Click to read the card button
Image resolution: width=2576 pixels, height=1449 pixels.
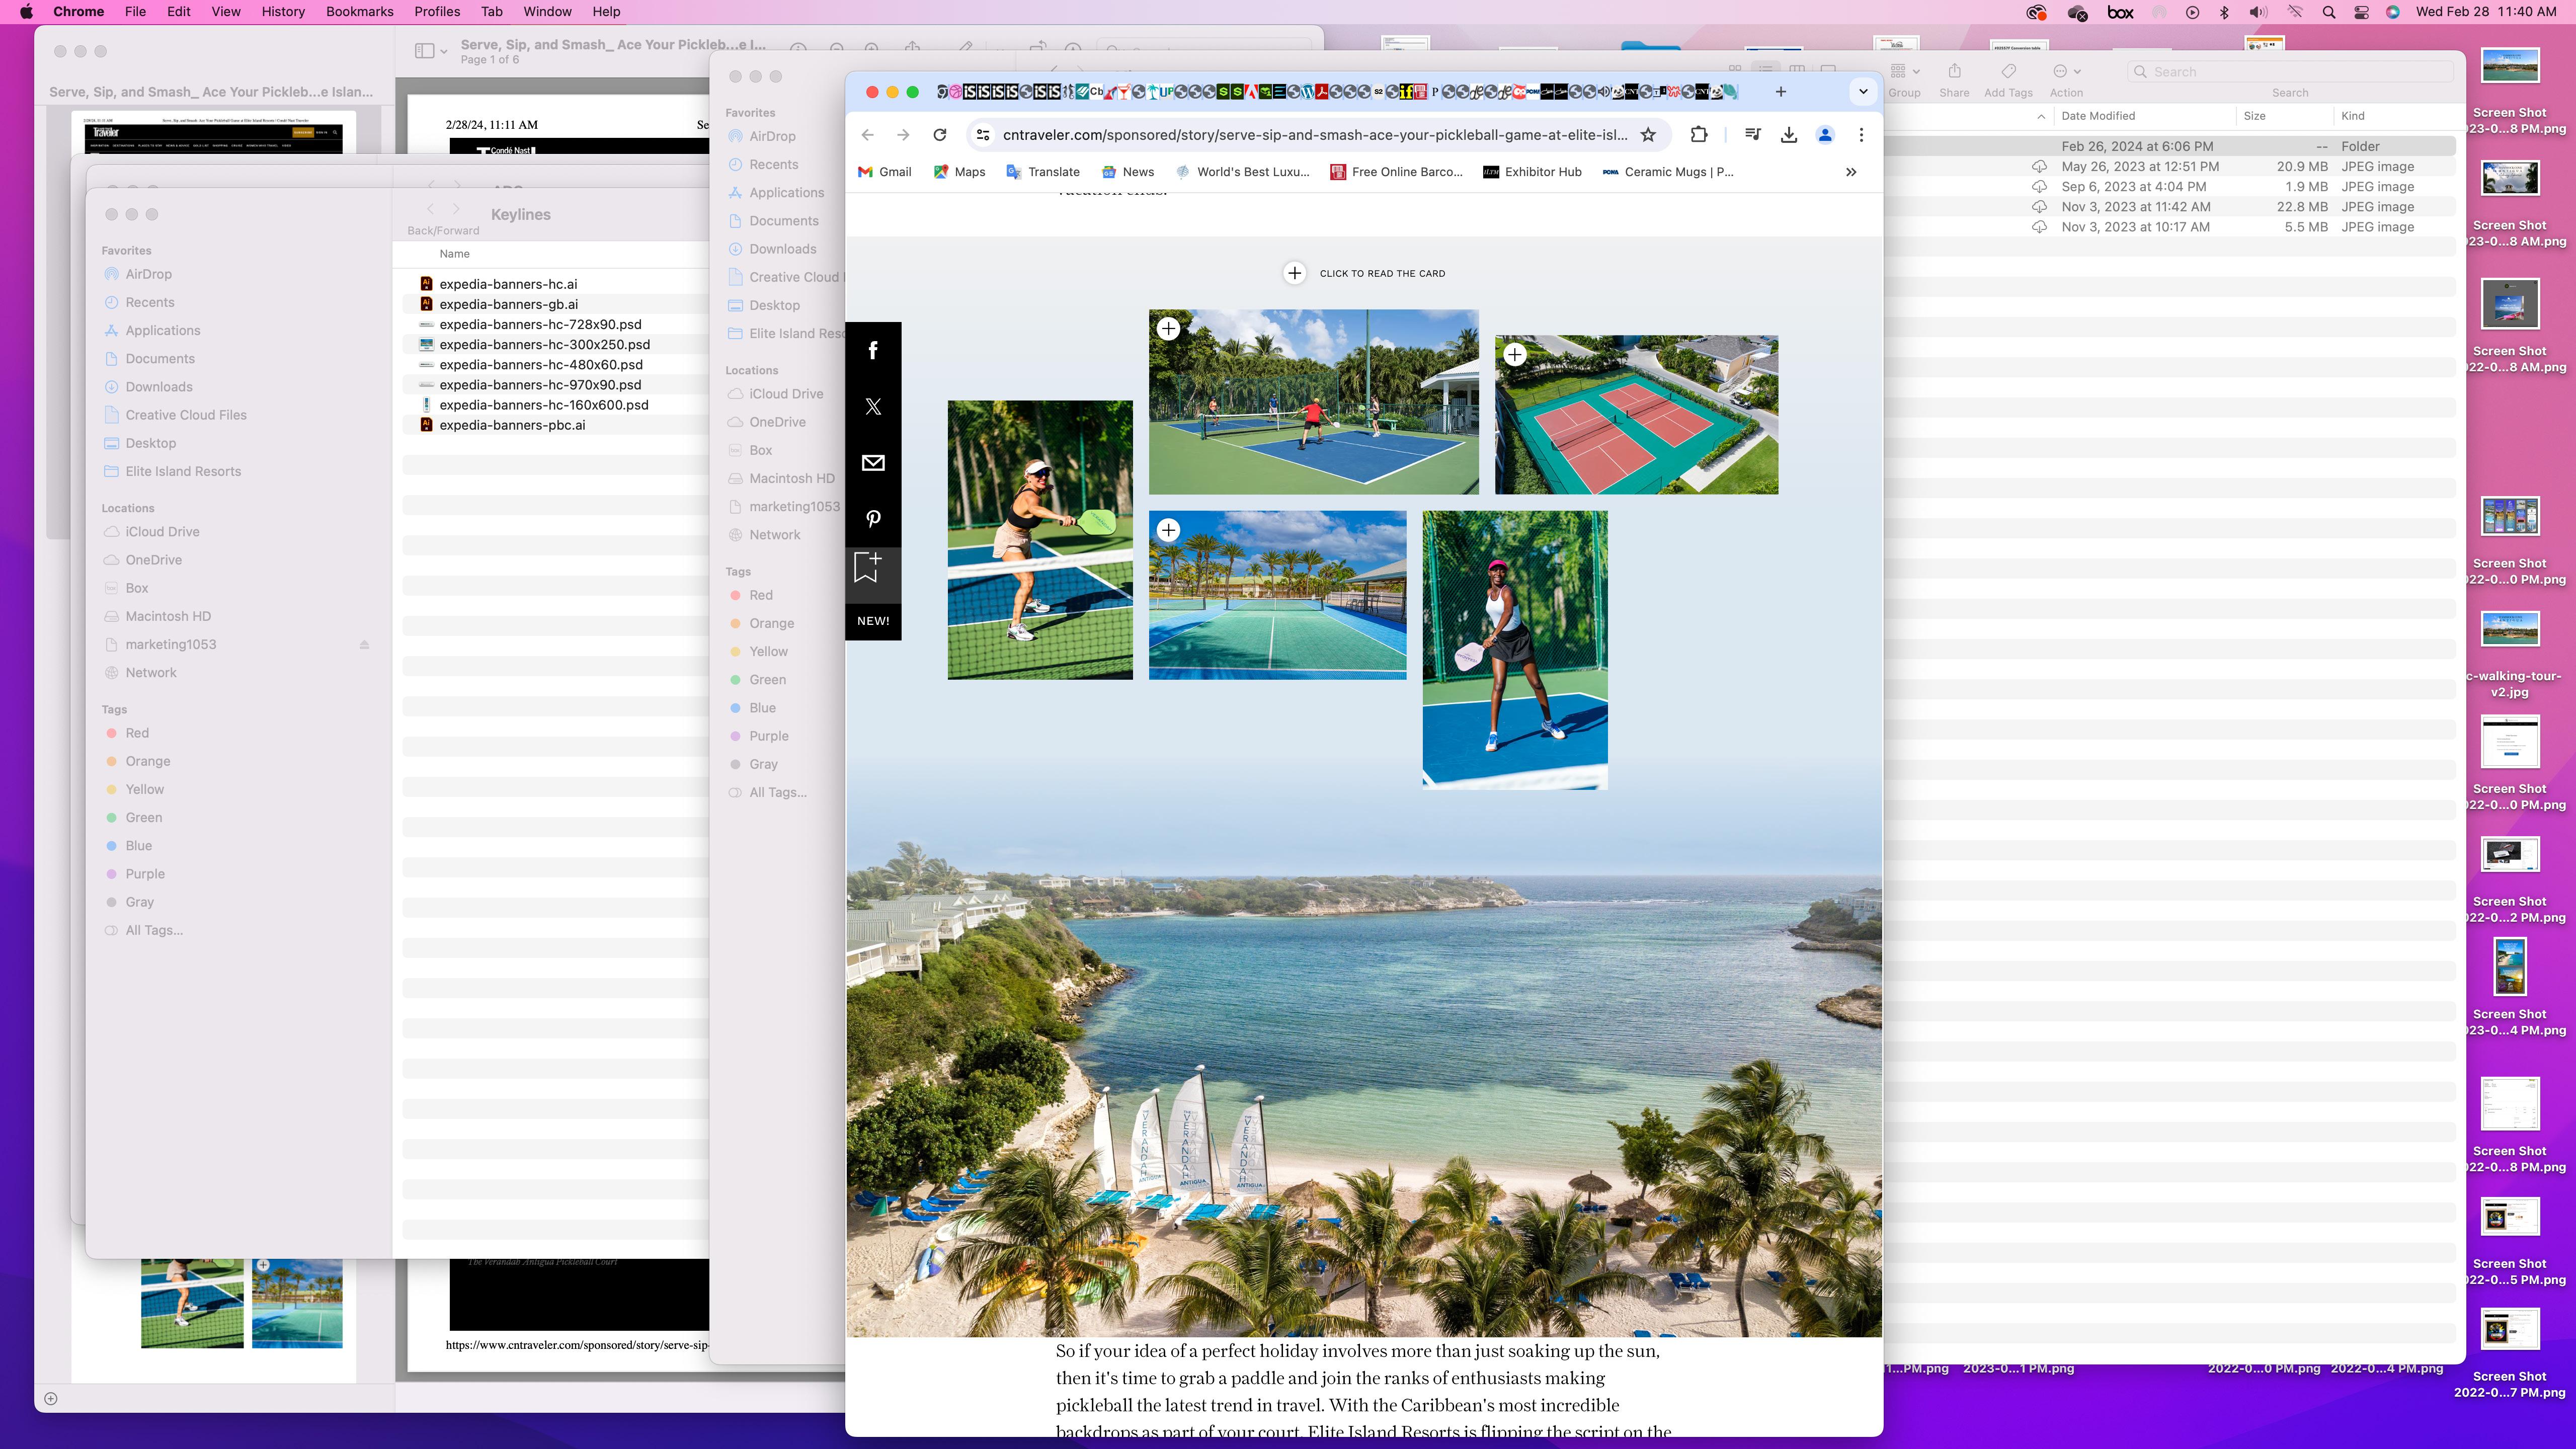pos(1294,273)
